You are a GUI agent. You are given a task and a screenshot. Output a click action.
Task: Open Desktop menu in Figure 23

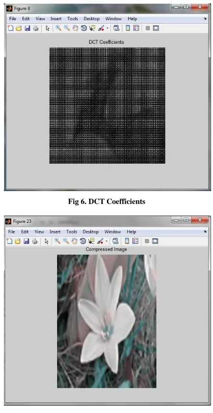coord(91,232)
